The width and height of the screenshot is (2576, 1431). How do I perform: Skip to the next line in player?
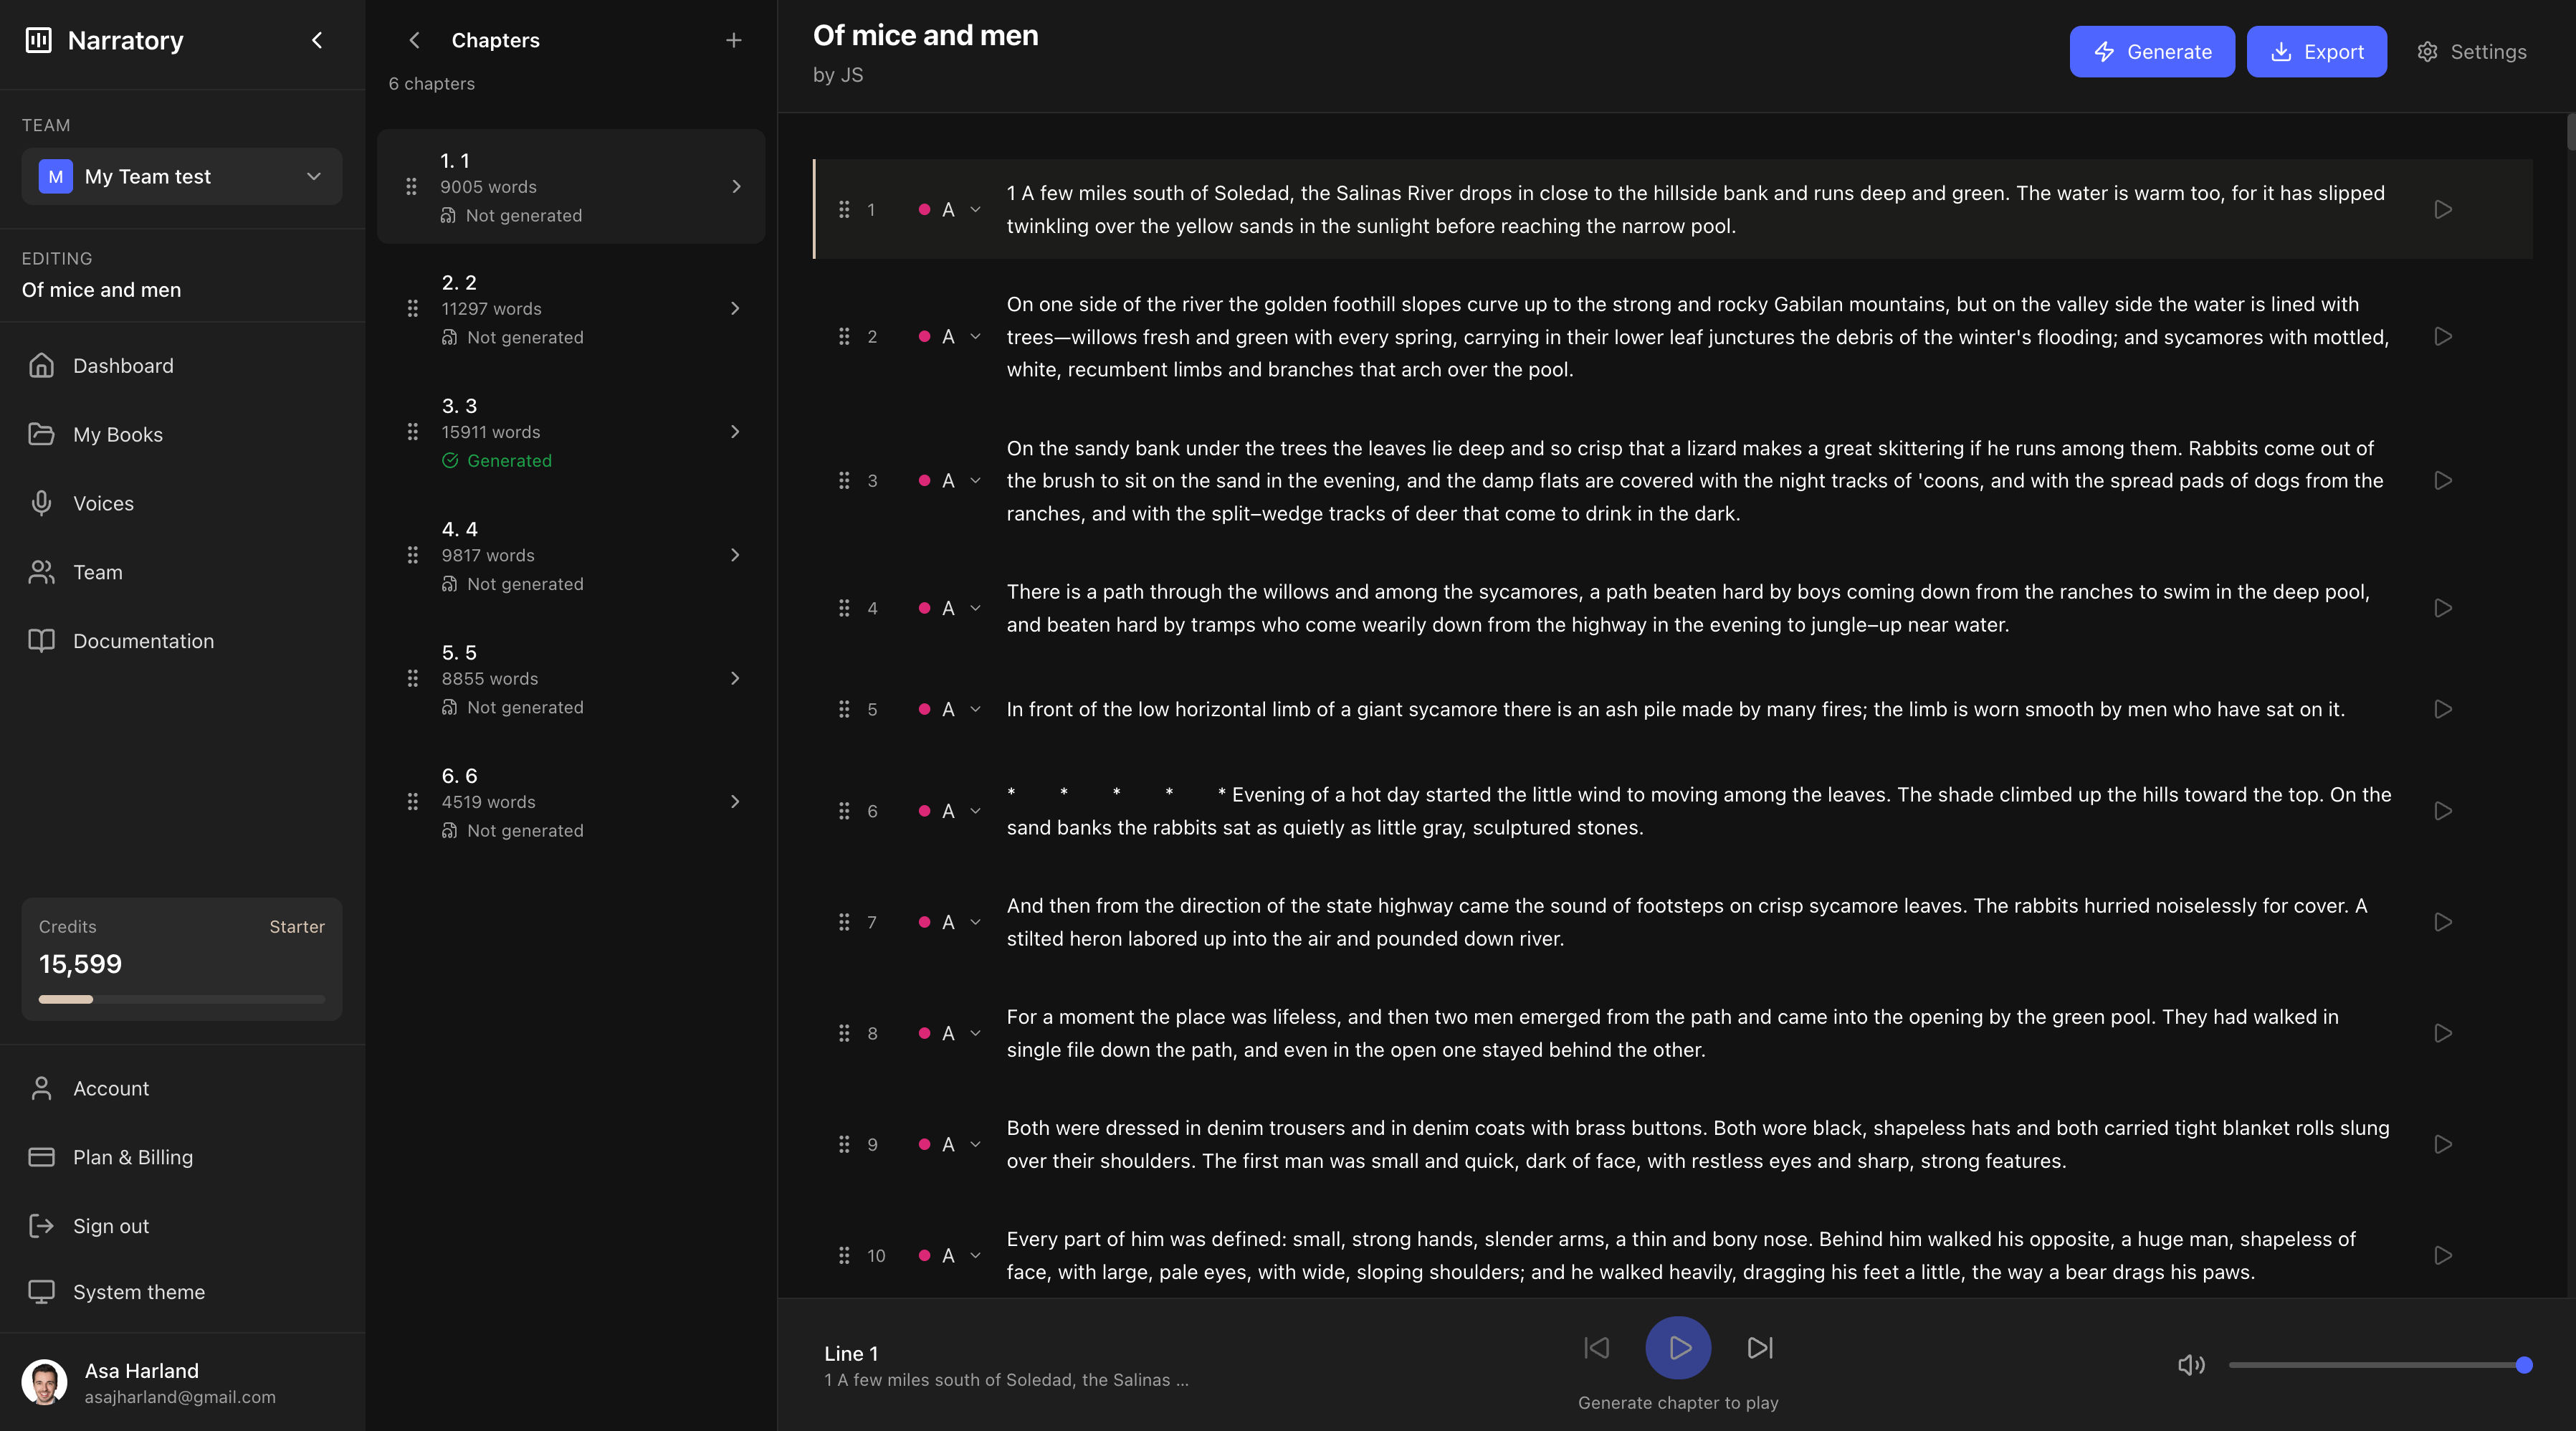(x=1759, y=1347)
